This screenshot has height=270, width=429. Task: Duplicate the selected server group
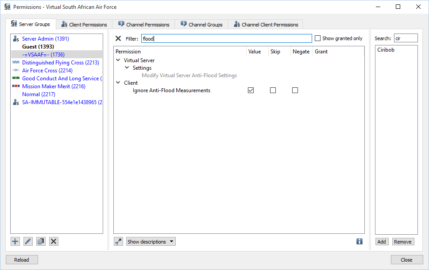click(x=40, y=241)
